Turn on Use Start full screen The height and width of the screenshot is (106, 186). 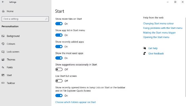tap(59, 81)
